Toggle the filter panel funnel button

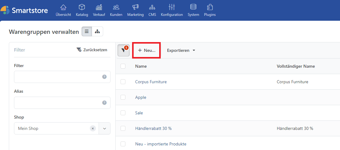click(123, 51)
